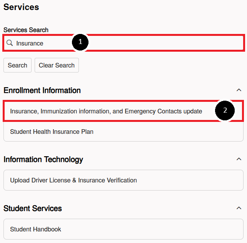Screen dimensions: 247x243
Task: Open the Student Health Insurance Plan
Action: [123, 132]
